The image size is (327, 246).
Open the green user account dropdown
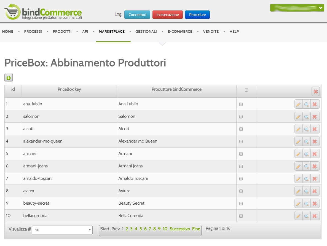point(297,8)
